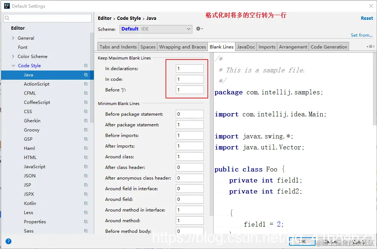Click the copy icon beside Groovy
Image resolution: width=377 pixels, height=249 pixels.
(x=86, y=130)
